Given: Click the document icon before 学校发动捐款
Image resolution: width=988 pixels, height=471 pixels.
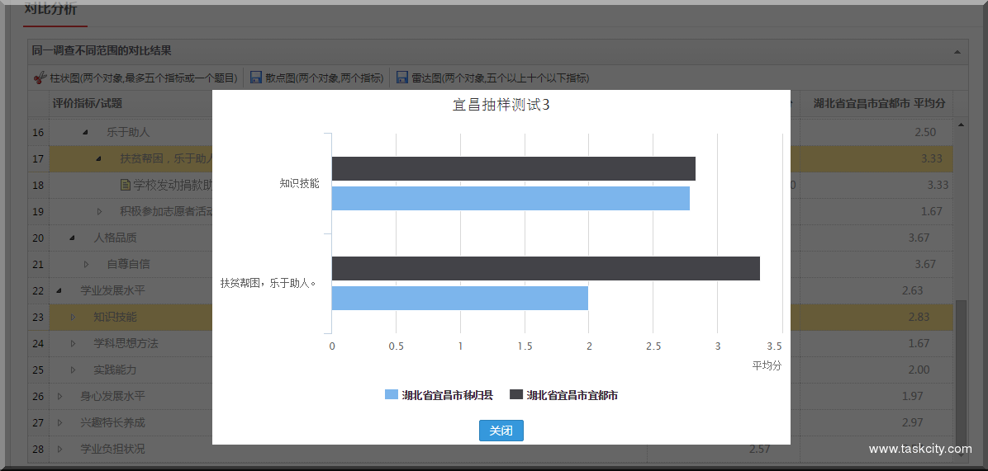Looking at the screenshot, I should pos(126,185).
